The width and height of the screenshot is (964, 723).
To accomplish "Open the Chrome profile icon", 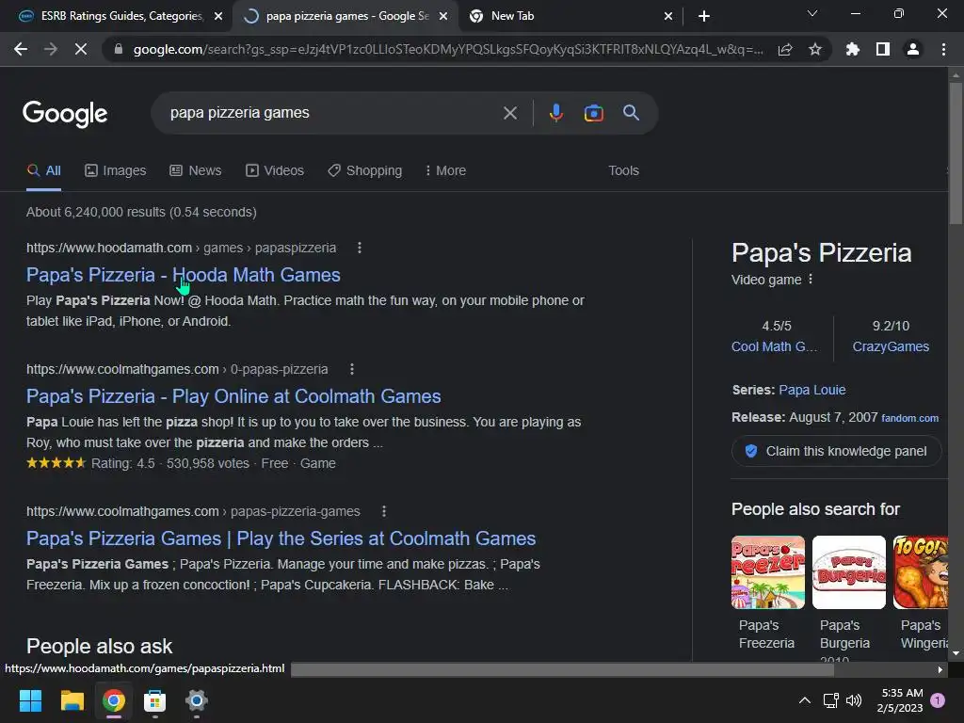I will (913, 49).
